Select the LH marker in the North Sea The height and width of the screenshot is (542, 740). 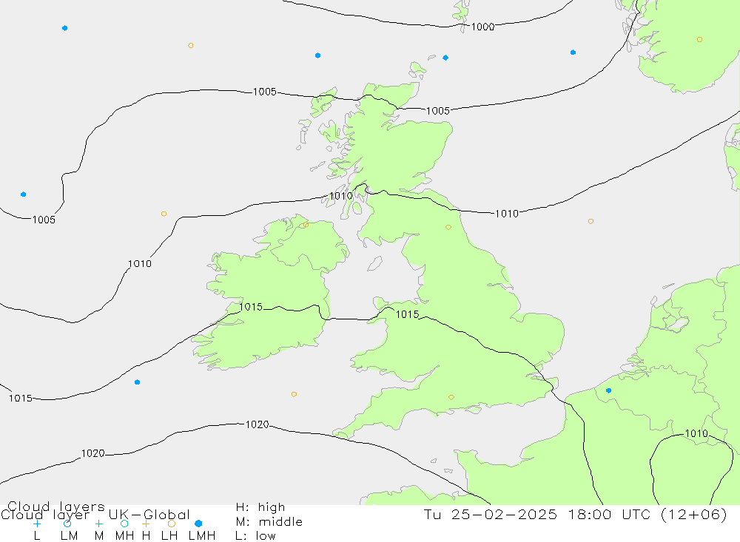tap(591, 221)
